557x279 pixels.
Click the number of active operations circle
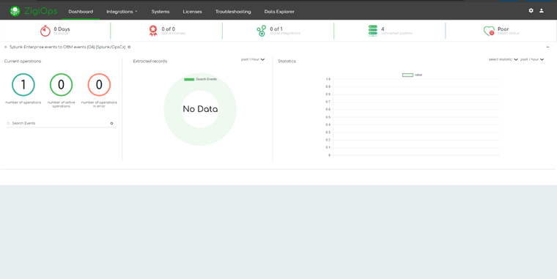61,84
